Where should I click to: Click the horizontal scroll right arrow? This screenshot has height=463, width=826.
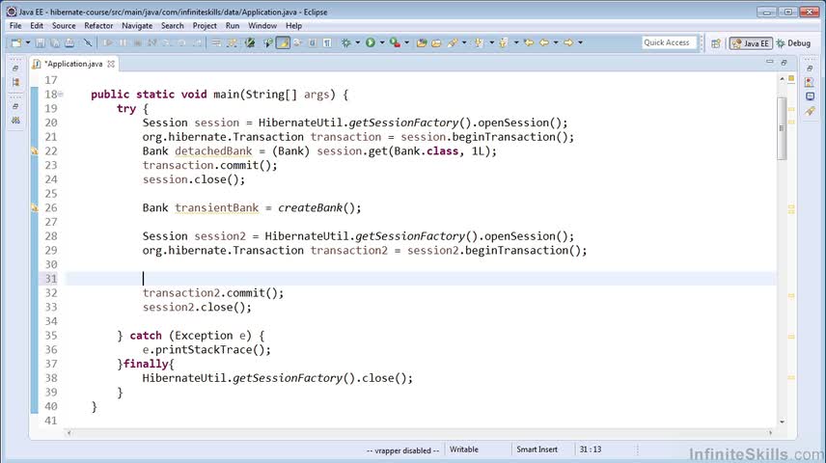click(770, 432)
